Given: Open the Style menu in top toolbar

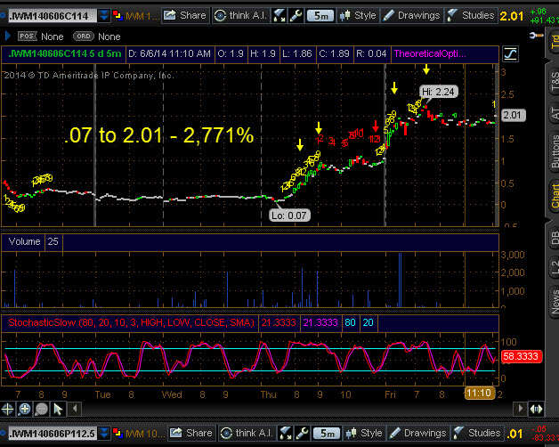Looking at the screenshot, I should [x=359, y=15].
